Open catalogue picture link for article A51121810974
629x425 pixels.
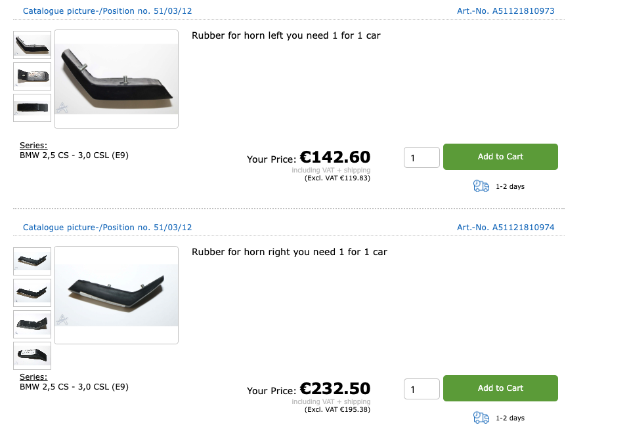(108, 228)
